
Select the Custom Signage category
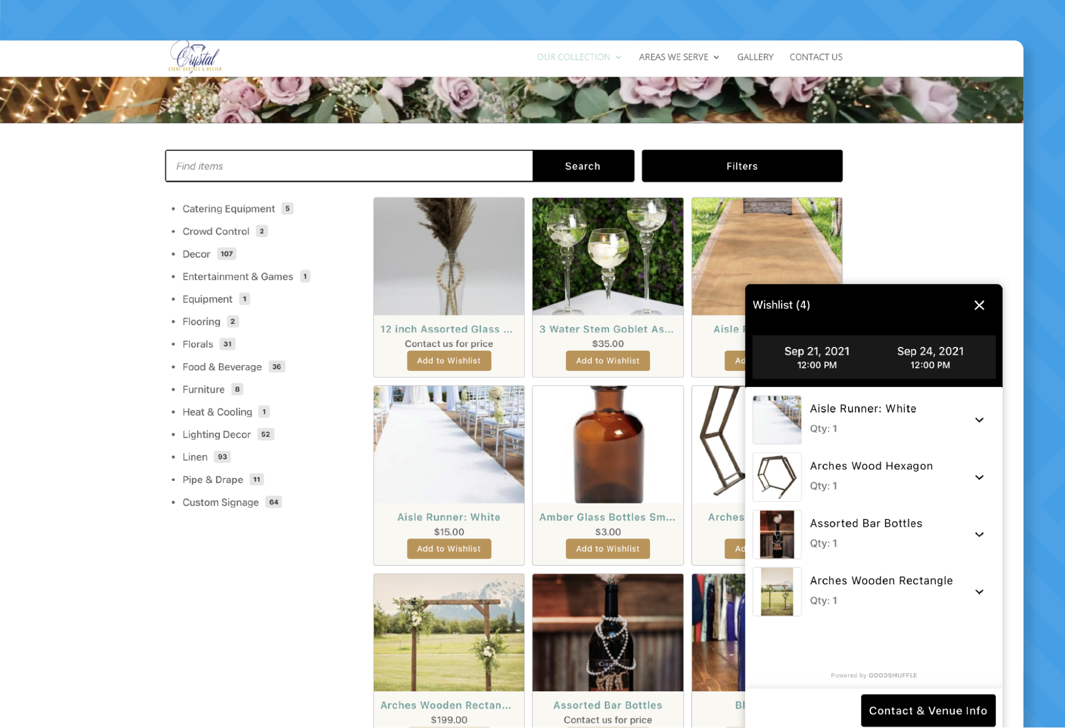221,502
